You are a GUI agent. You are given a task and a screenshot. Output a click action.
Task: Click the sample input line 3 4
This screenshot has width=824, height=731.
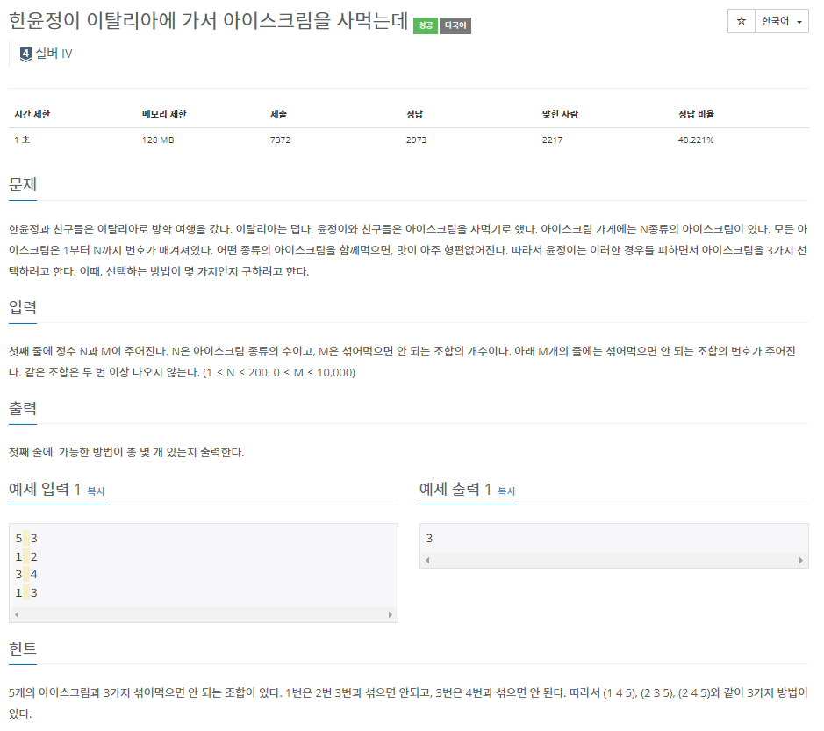click(26, 575)
